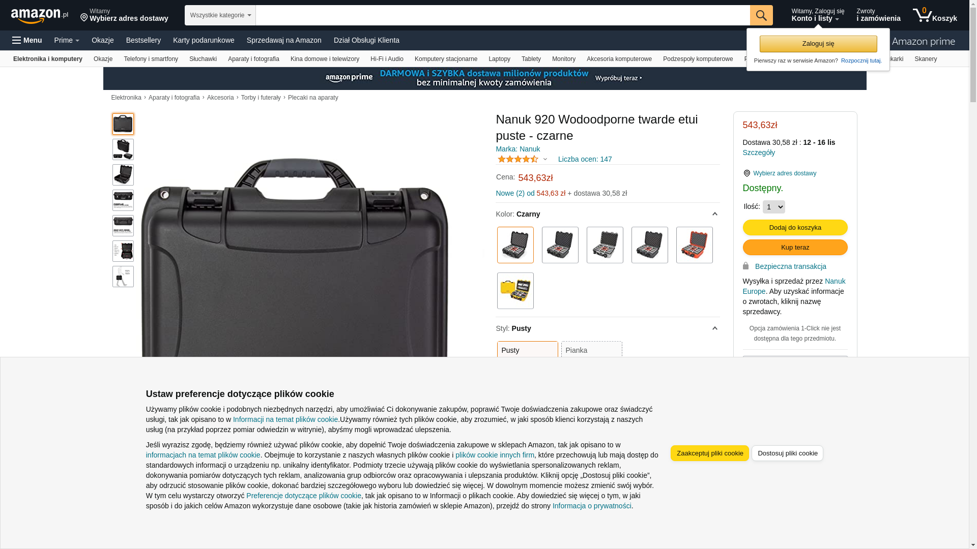Open the Laptopy category tab

coord(499,59)
